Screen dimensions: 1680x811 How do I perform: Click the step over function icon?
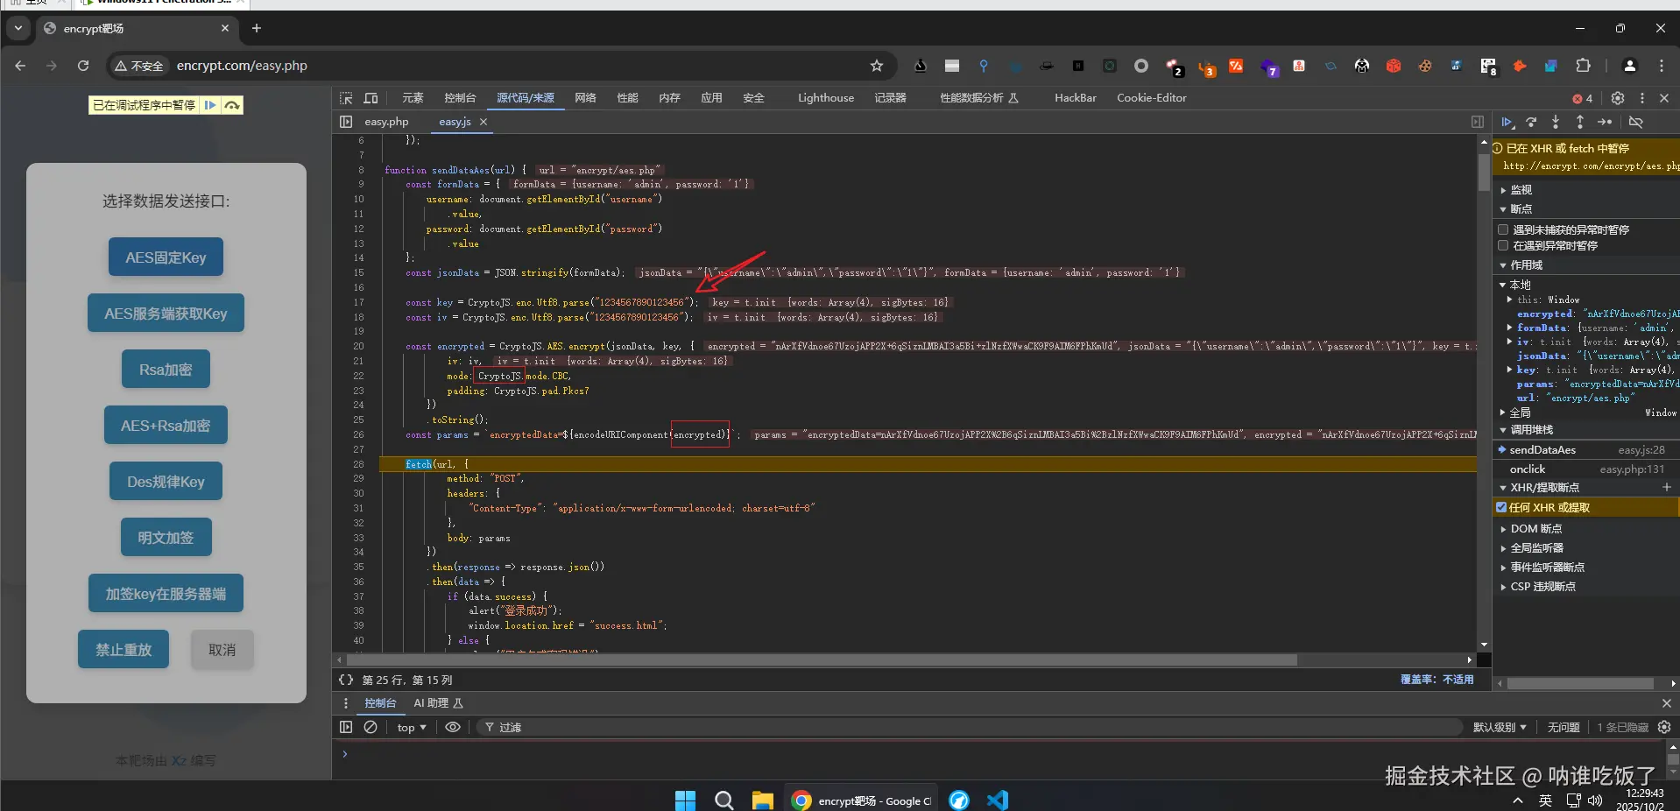point(1531,123)
